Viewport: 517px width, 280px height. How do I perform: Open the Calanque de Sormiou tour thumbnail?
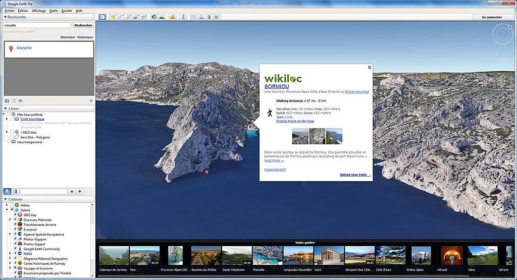[x=114, y=256]
